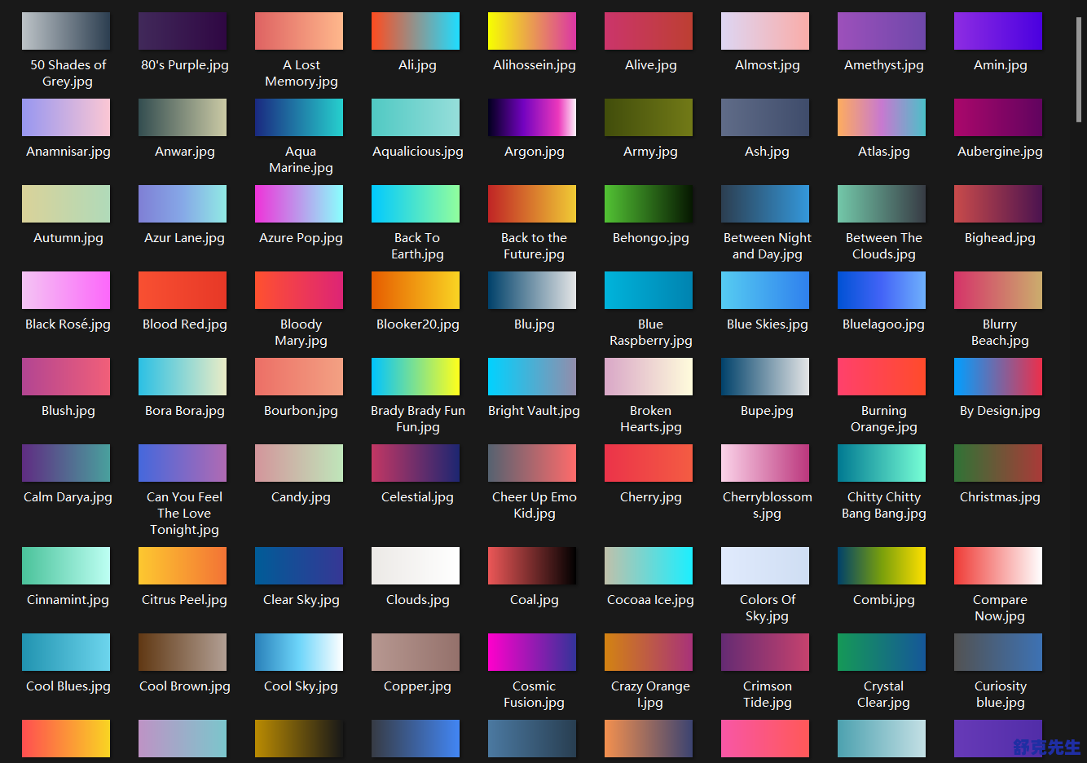1087x763 pixels.
Task: Select the Cosmic Fusion.jpg file
Action: (532, 652)
